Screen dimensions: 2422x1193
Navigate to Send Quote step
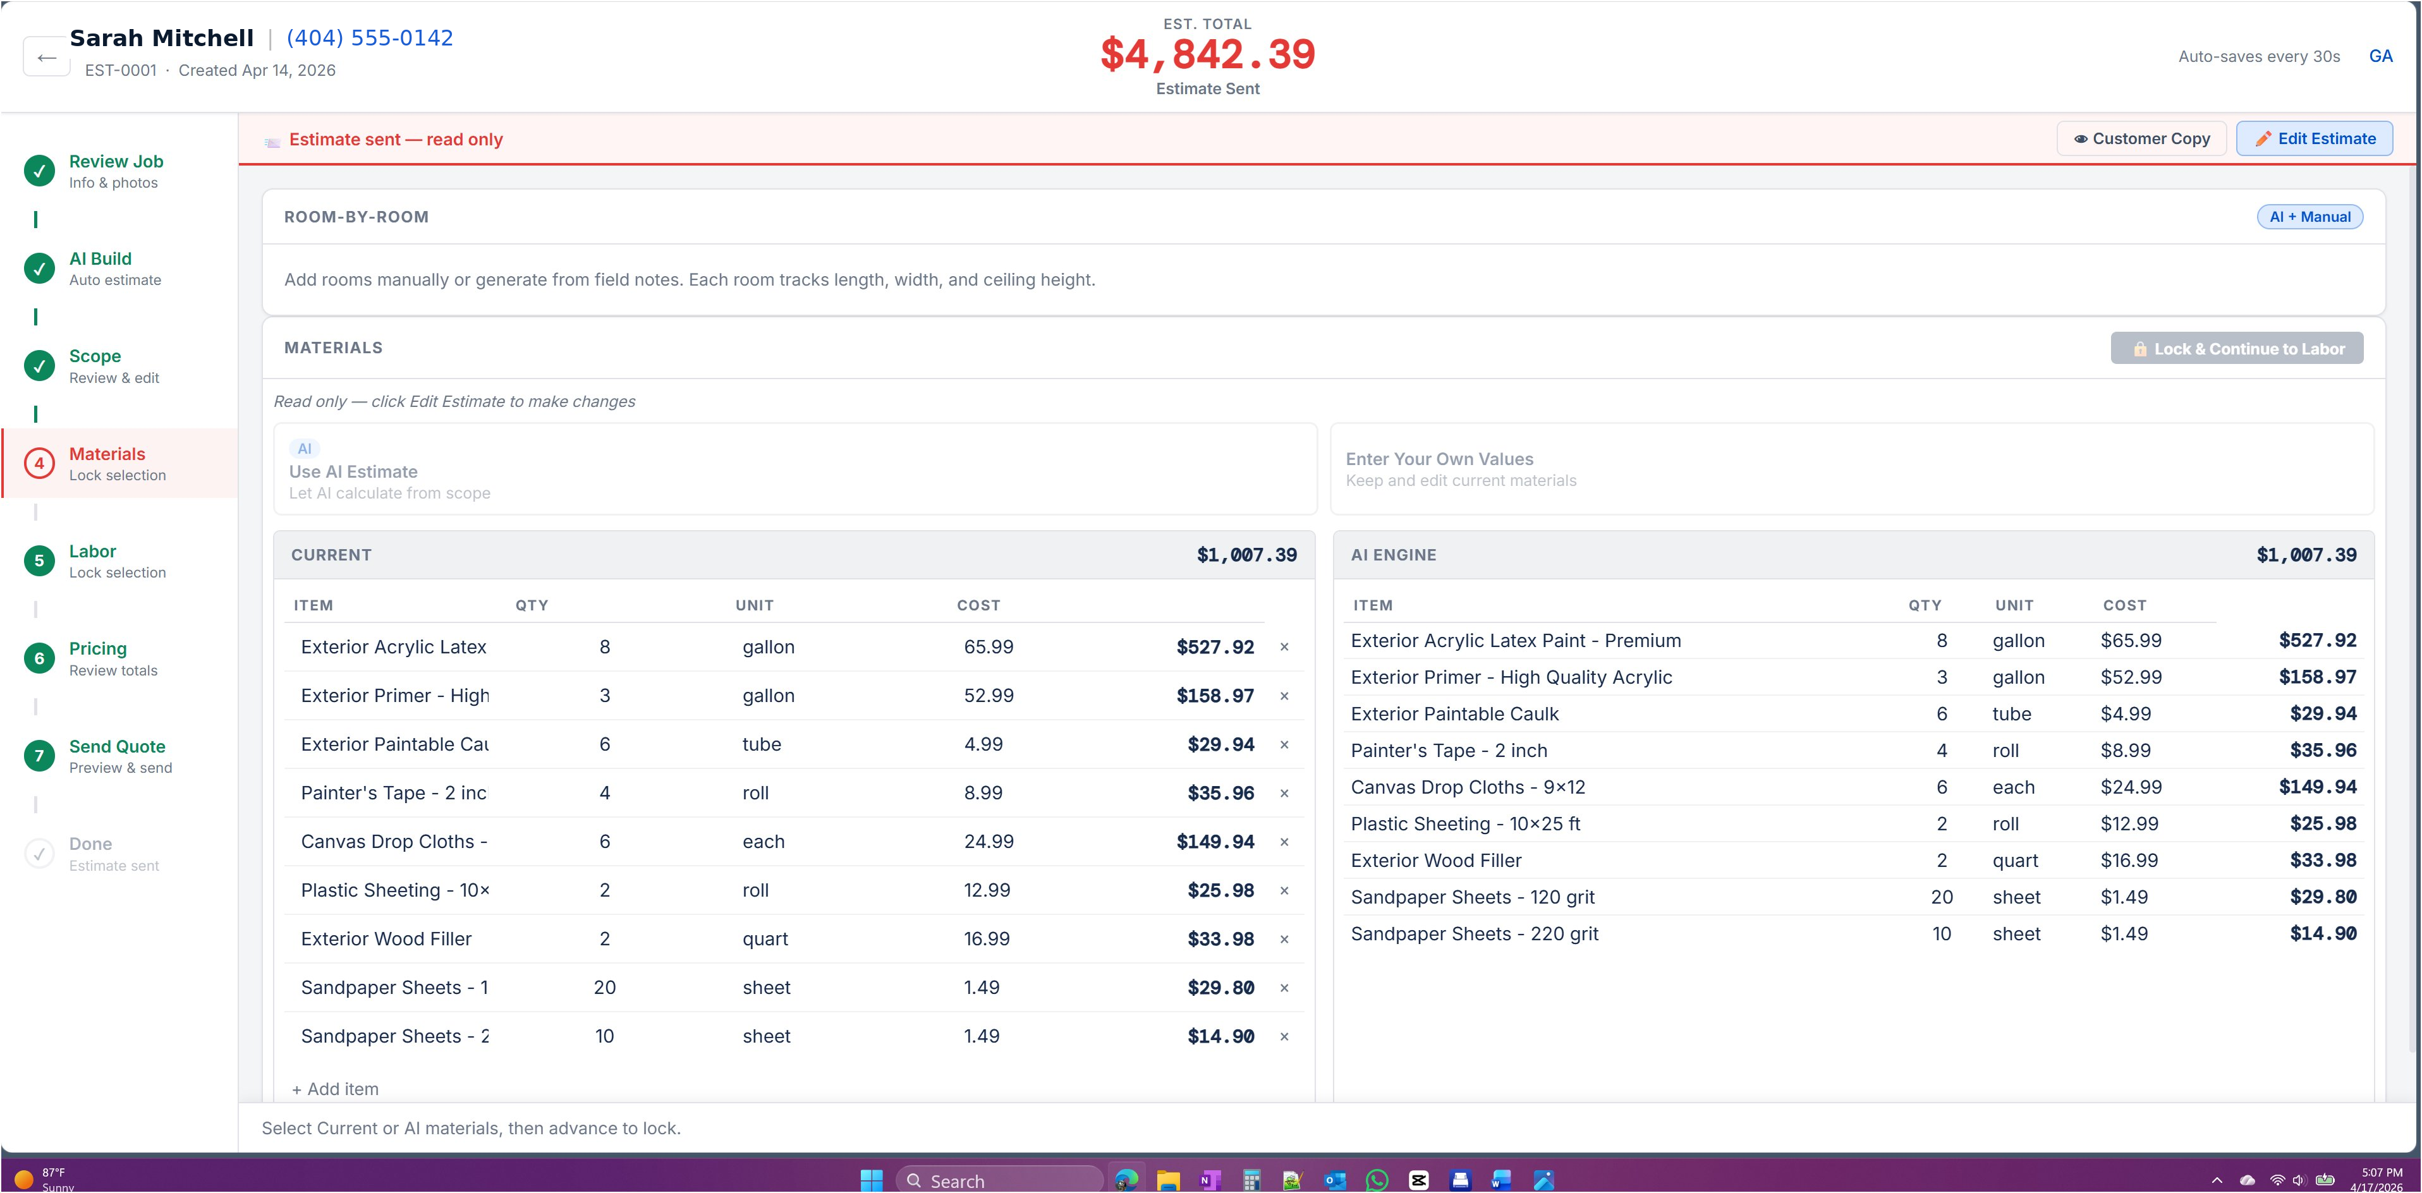(116, 756)
